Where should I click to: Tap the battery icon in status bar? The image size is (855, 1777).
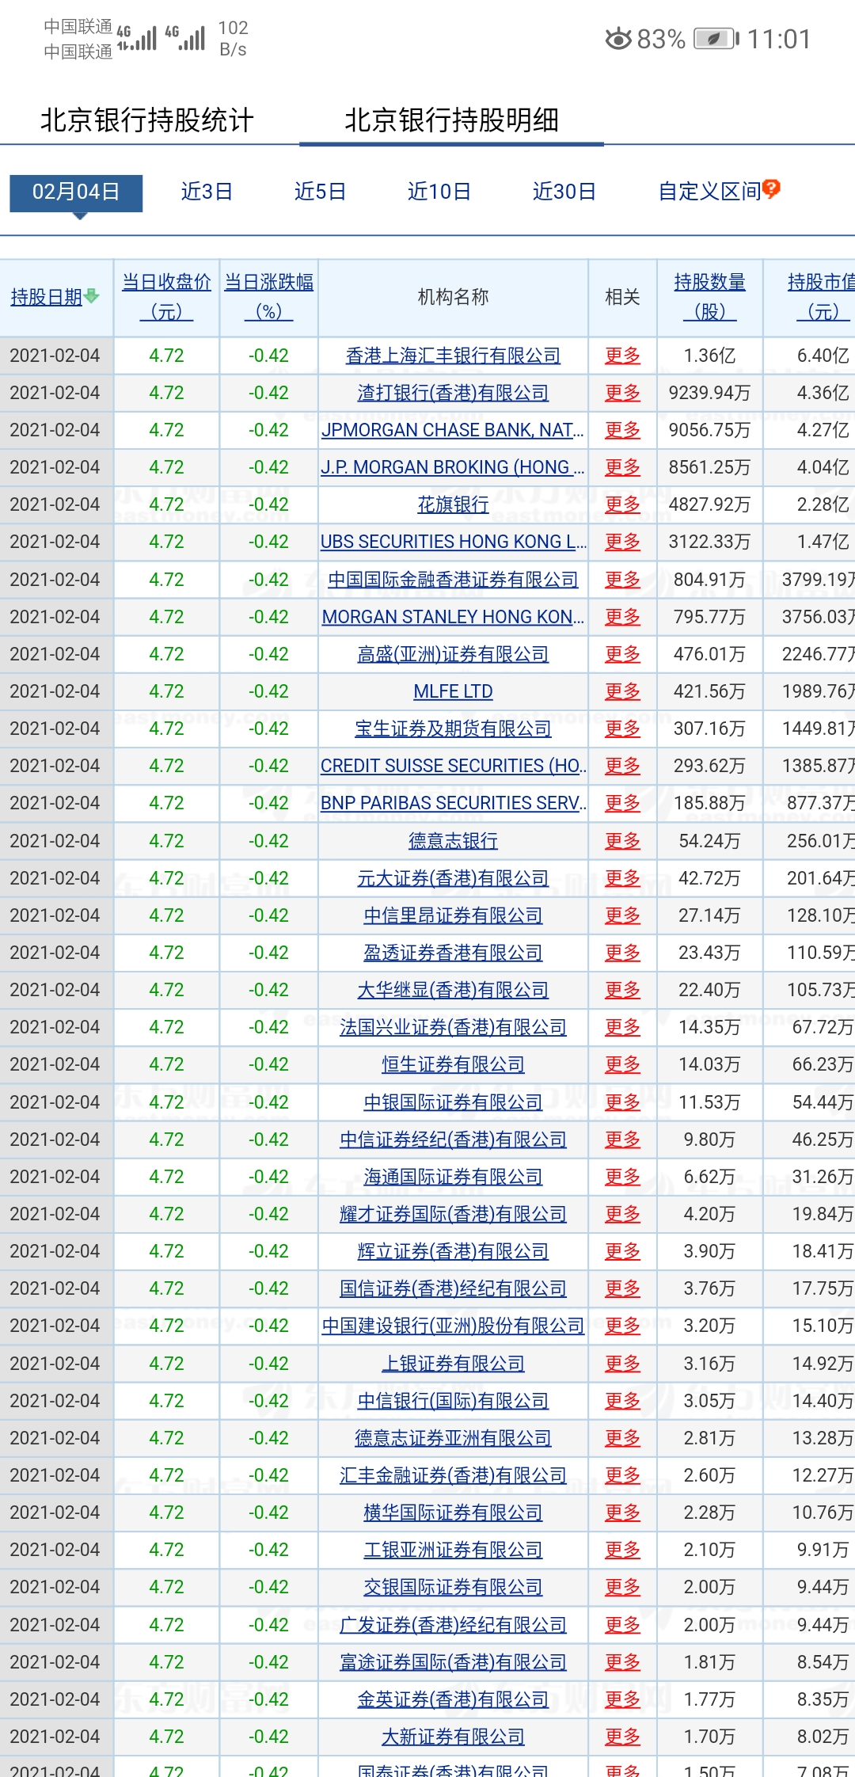tap(716, 39)
